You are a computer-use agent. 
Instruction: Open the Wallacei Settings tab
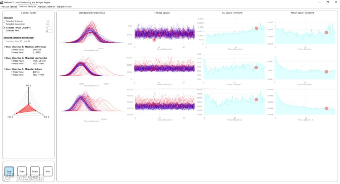click(9, 7)
